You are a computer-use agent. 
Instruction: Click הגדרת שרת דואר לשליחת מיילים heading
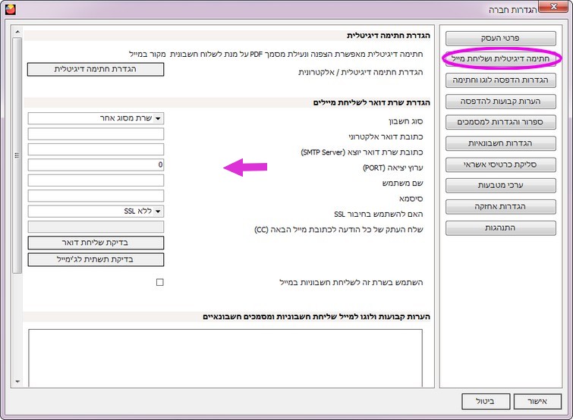pyautogui.click(x=372, y=102)
